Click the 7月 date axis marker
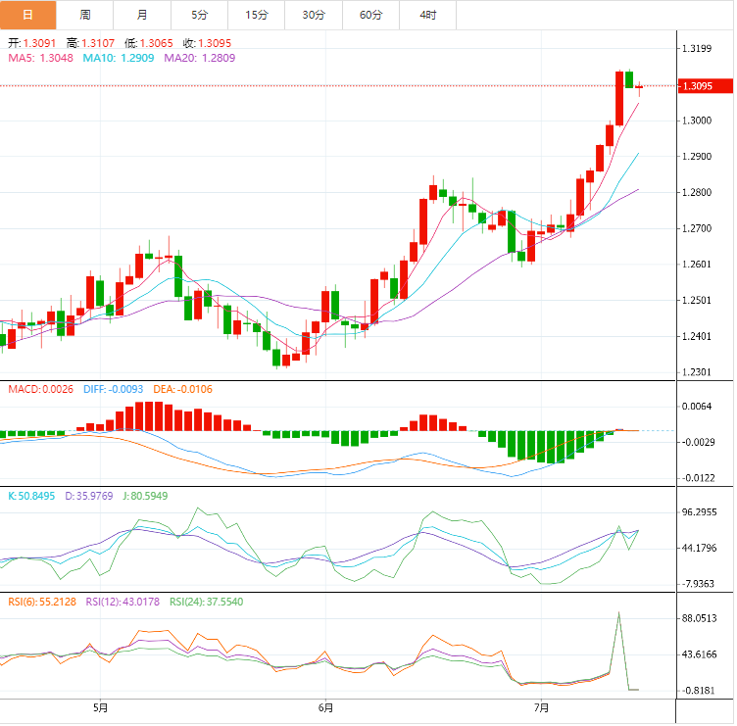Viewport: 737px width, 726px height. click(542, 707)
